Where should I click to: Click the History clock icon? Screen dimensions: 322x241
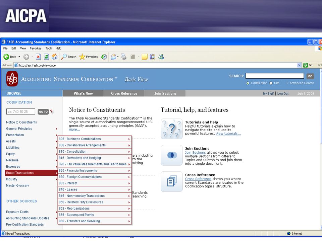(x=104, y=57)
